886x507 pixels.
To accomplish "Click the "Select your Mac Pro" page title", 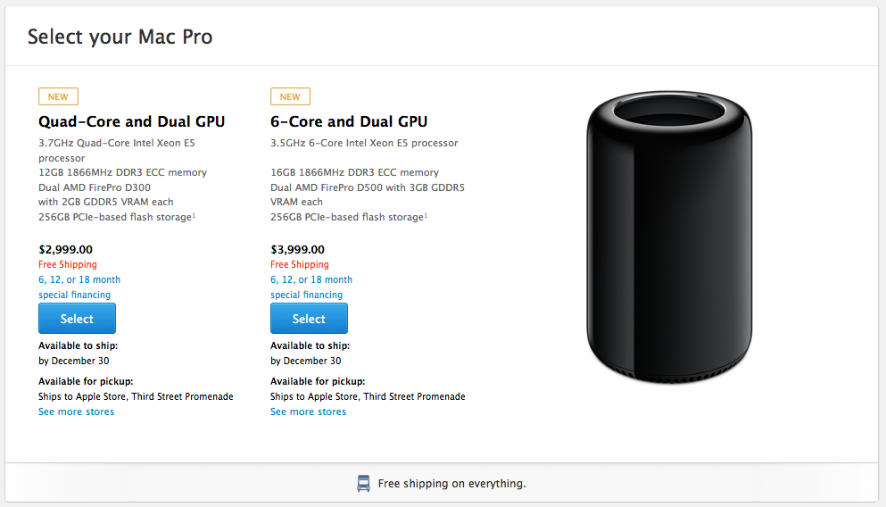I will [x=120, y=37].
